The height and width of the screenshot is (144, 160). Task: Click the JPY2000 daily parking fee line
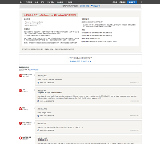tap(91, 39)
